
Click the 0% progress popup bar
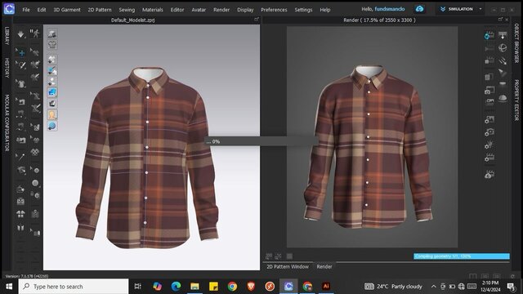[x=261, y=141]
